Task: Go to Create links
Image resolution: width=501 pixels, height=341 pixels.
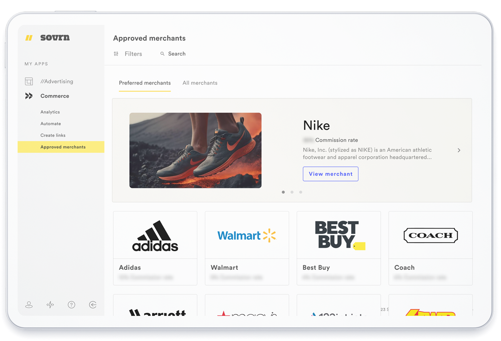Action: [x=53, y=135]
